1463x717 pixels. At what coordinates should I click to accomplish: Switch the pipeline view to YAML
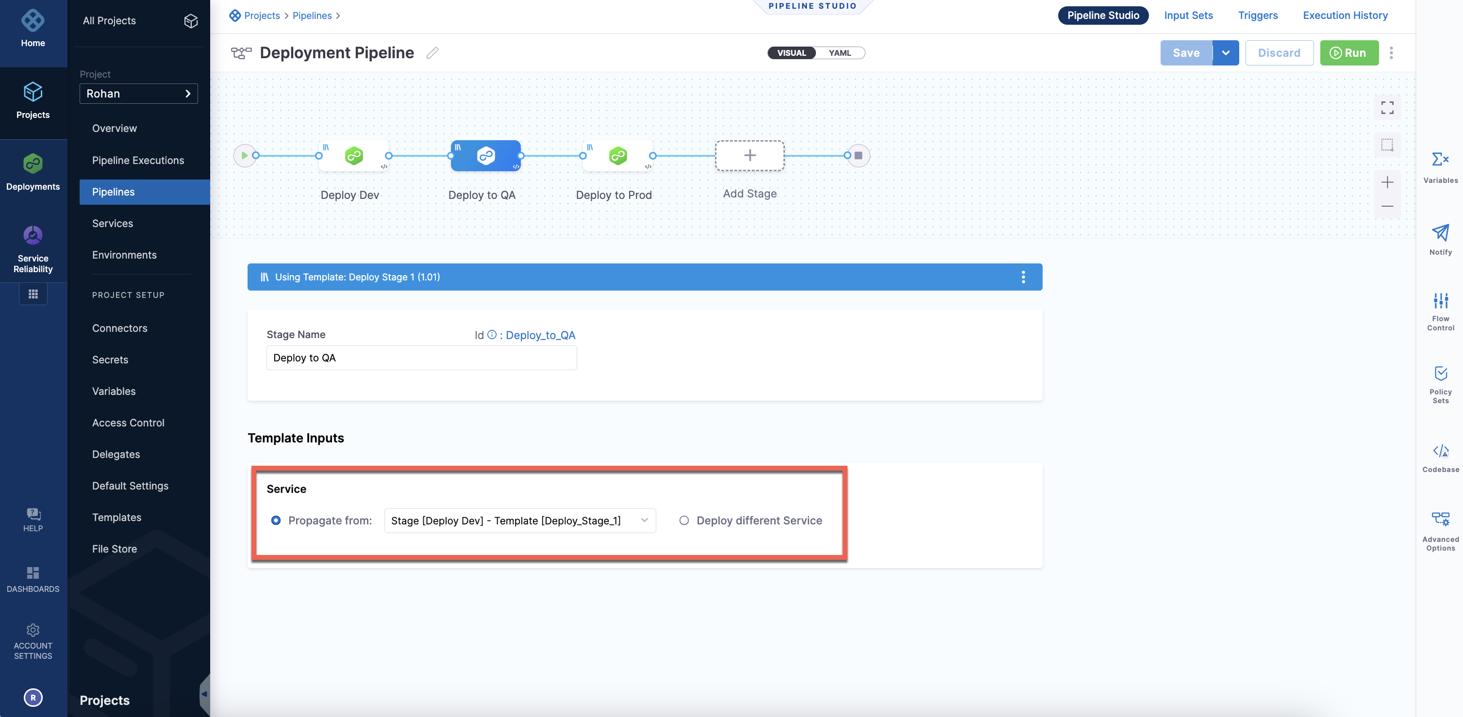[839, 53]
